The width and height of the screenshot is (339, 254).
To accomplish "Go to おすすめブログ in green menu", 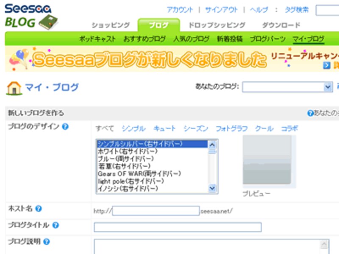I will click(144, 39).
